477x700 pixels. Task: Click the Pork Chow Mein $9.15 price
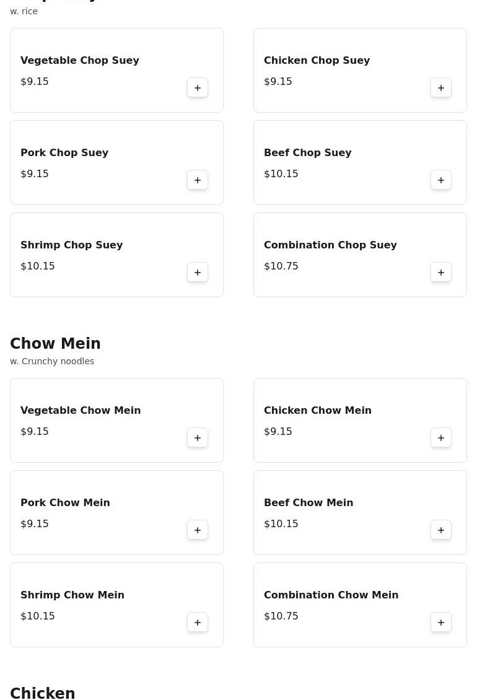35,523
